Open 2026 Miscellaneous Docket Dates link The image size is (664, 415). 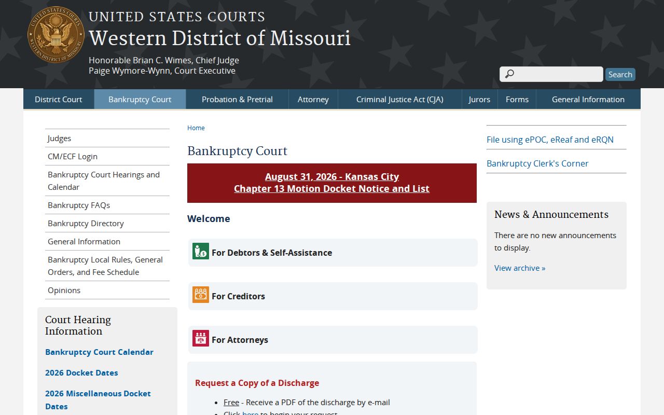98,400
